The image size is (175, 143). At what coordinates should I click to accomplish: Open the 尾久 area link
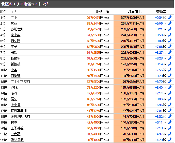coord(14,99)
